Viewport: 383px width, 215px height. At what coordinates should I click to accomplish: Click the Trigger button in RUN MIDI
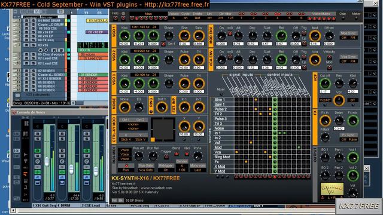tap(166, 156)
